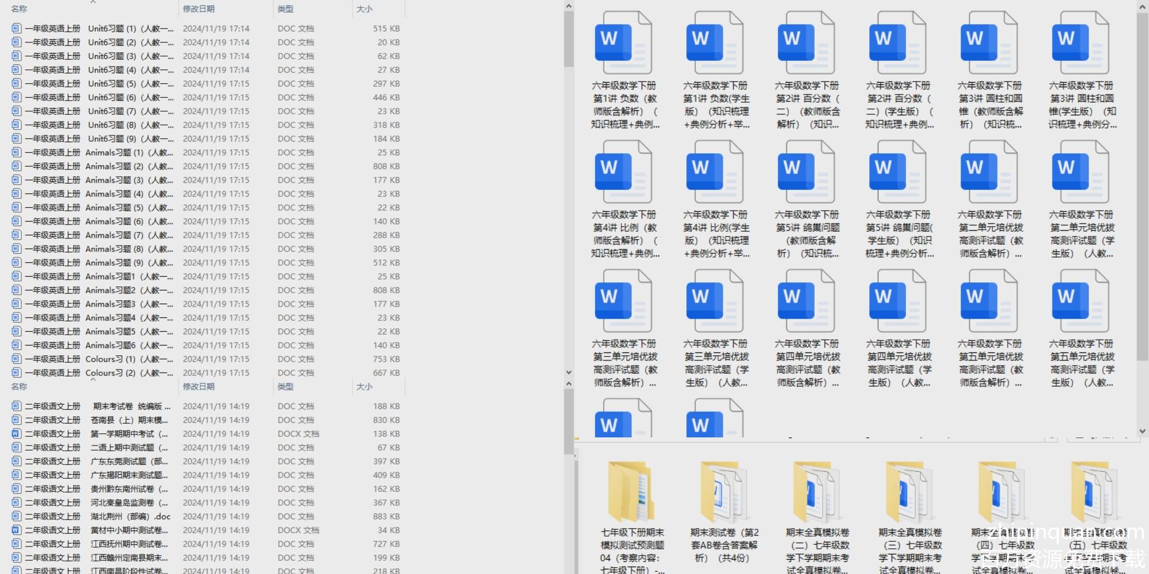Select Word document 第5讲 鸽巢问题(学生版)
The width and height of the screenshot is (1149, 574).
tap(897, 173)
